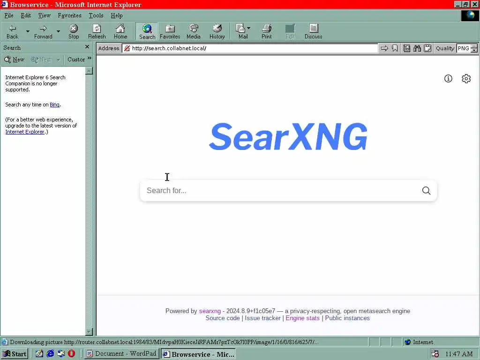The width and height of the screenshot is (480, 360).
Task: Follow the Internet Explorer upgrade link
Action: pos(25,132)
